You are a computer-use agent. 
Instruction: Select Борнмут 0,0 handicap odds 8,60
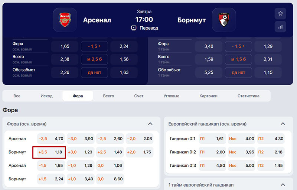[110, 179]
